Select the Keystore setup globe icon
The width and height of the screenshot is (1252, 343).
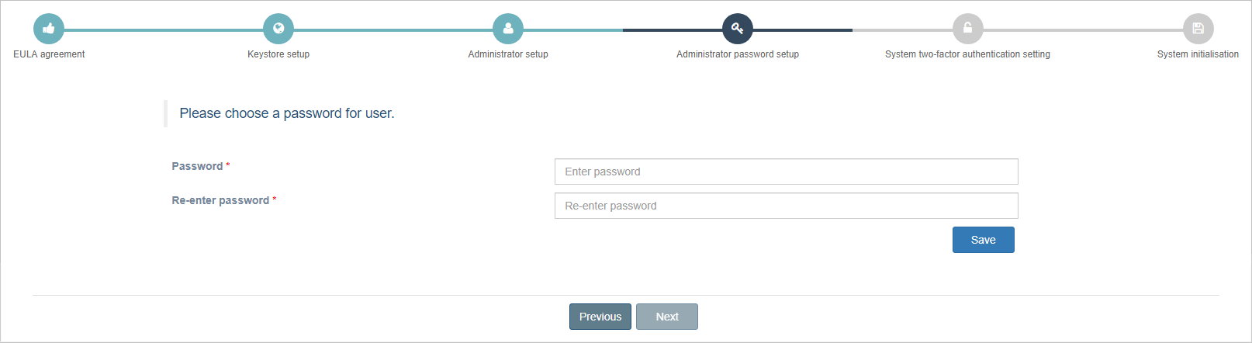pos(278,29)
